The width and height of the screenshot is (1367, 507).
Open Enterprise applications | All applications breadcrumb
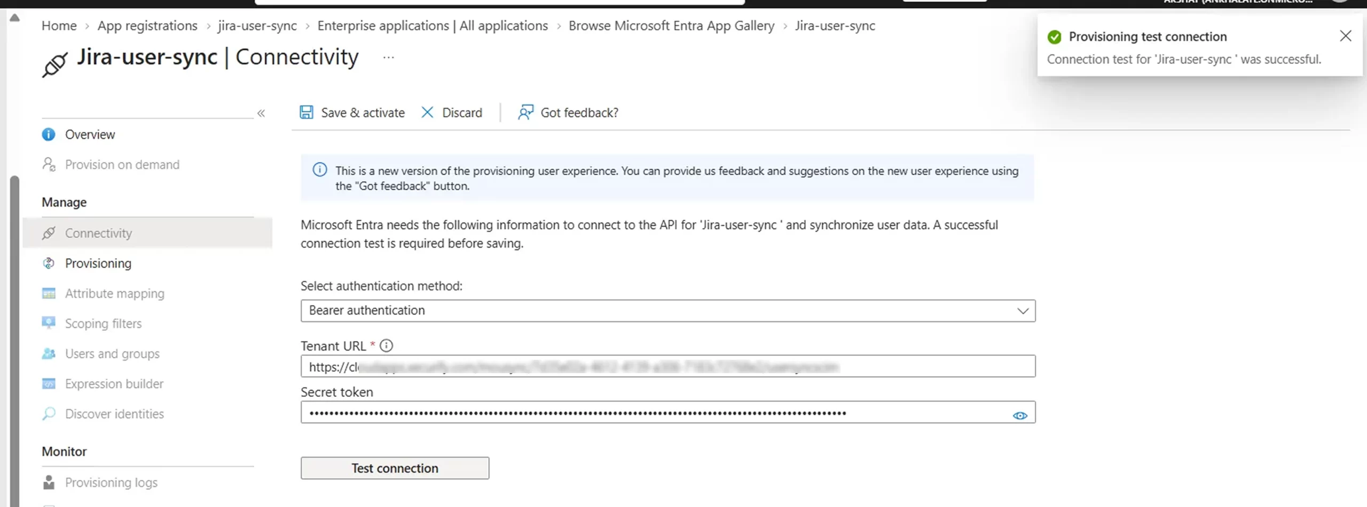pos(433,26)
